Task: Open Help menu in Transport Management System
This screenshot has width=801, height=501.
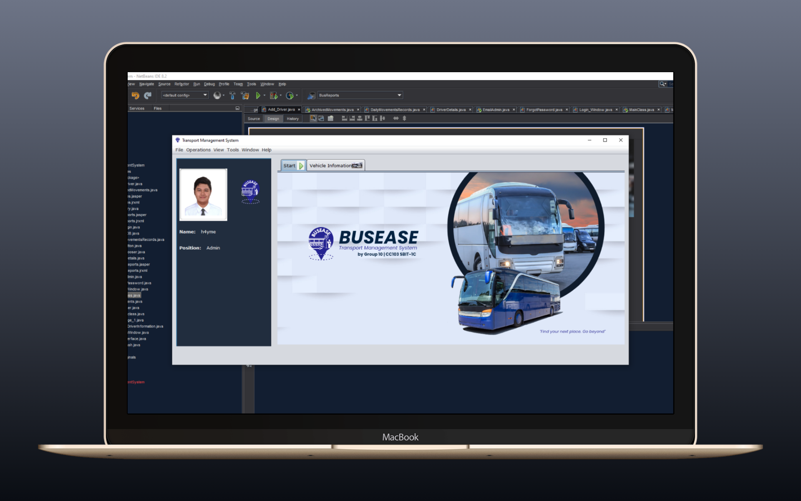Action: 267,150
